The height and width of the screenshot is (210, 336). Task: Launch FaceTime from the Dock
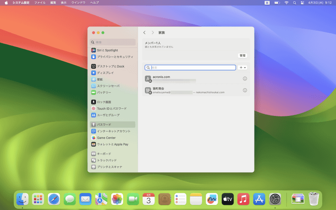tap(133, 199)
